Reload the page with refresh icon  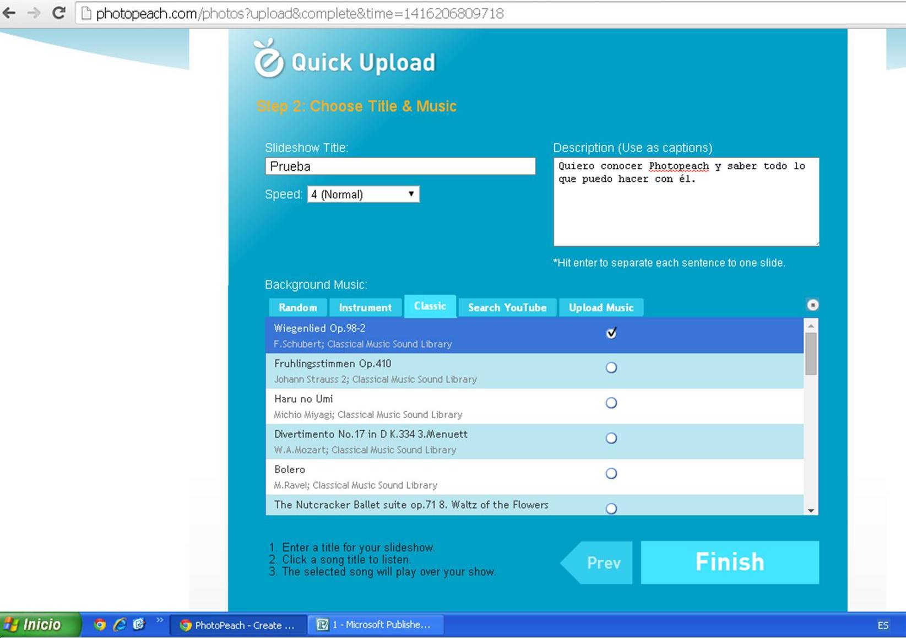[x=58, y=13]
